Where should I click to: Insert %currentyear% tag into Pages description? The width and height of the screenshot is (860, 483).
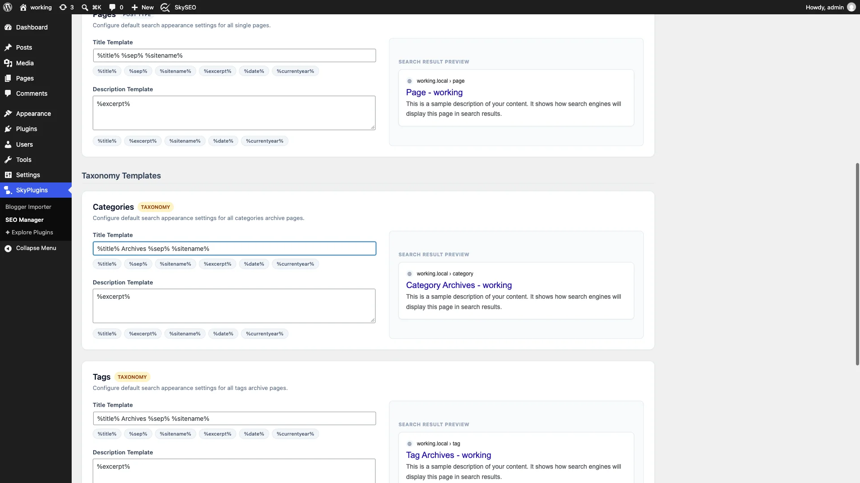tap(265, 141)
